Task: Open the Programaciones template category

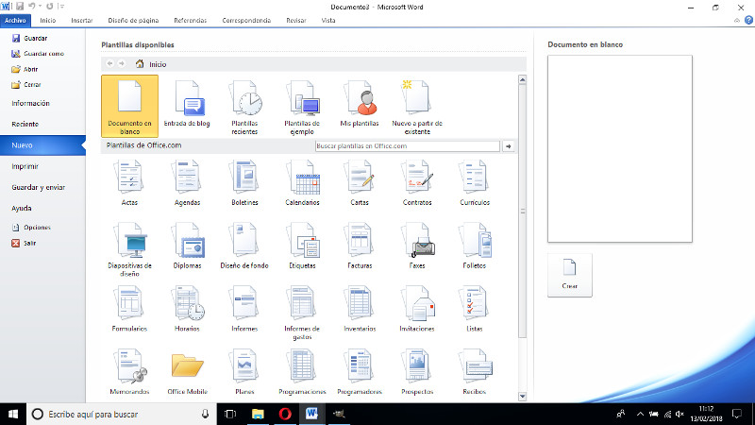Action: tap(302, 372)
